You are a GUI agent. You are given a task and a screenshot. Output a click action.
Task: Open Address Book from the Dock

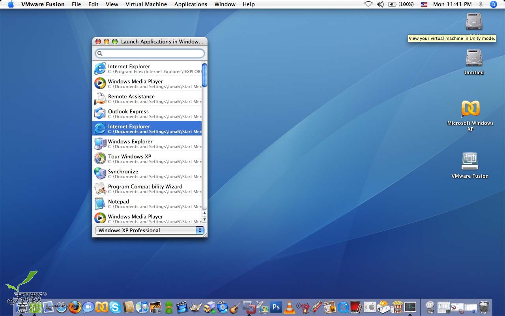129,307
